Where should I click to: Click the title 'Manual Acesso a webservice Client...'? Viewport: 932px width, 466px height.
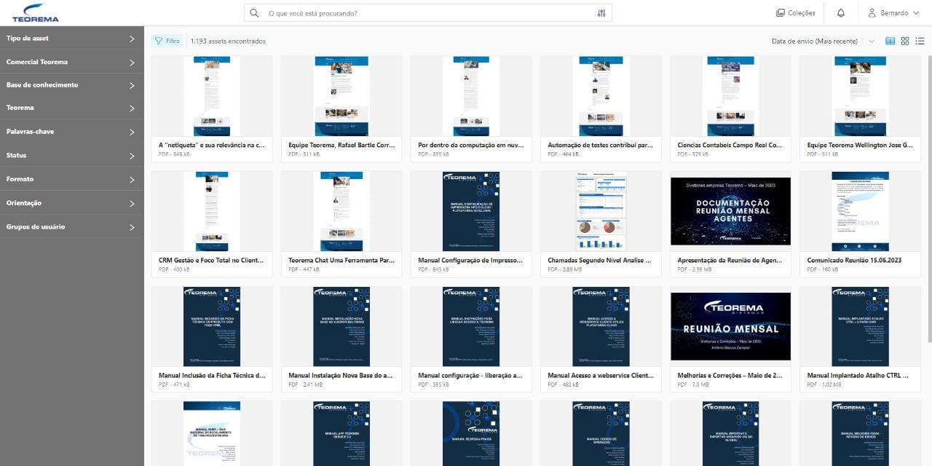click(x=601, y=376)
